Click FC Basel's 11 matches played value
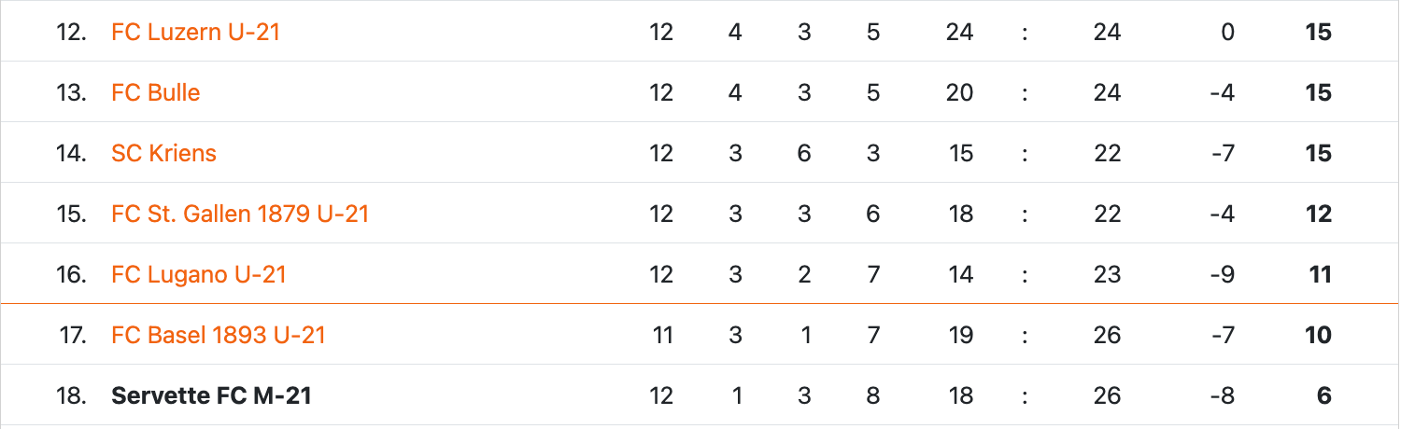 tap(661, 335)
